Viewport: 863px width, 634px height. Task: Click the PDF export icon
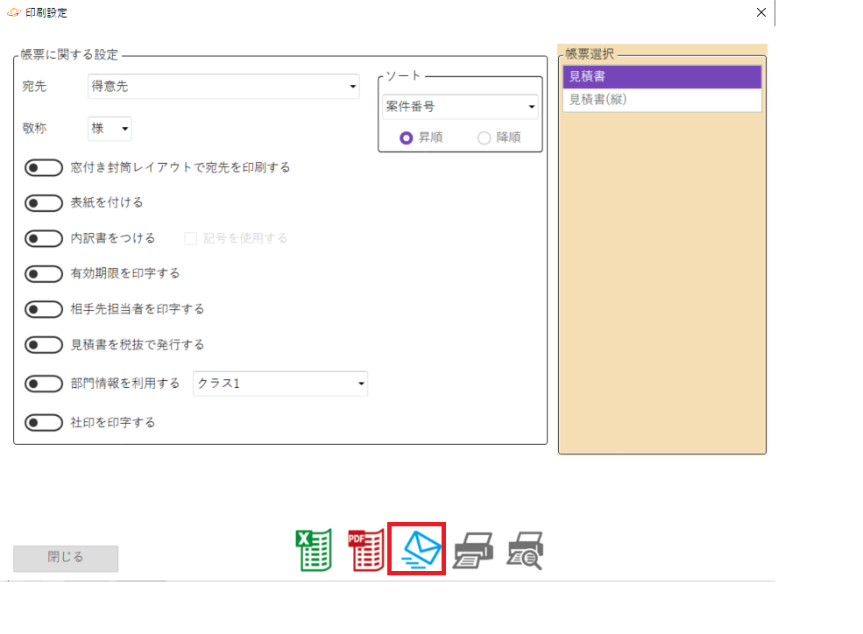pos(365,550)
